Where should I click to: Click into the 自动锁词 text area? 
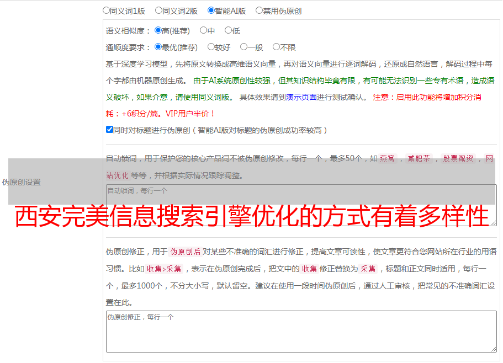tap(301, 205)
